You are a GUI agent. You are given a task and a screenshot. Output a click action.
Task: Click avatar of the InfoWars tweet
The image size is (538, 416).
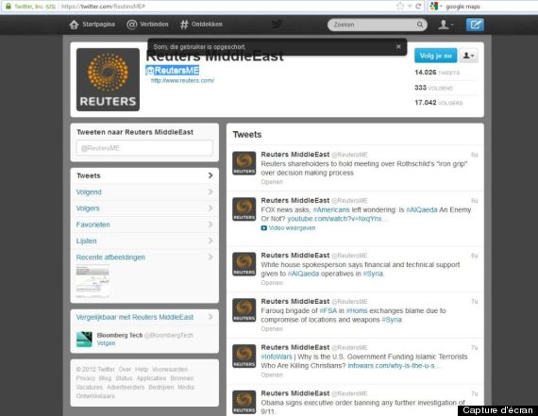[x=244, y=356]
